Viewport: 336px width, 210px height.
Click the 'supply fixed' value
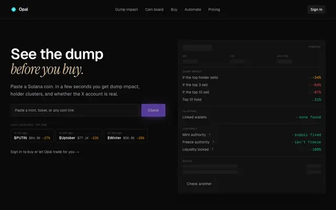(308, 135)
